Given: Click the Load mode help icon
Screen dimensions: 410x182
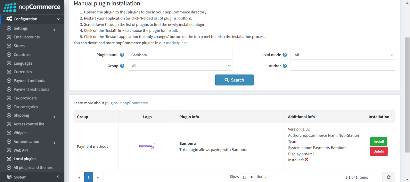Looking at the screenshot, I should [285, 55].
